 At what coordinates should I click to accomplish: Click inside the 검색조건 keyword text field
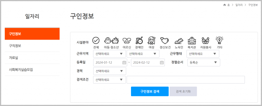(186, 80)
